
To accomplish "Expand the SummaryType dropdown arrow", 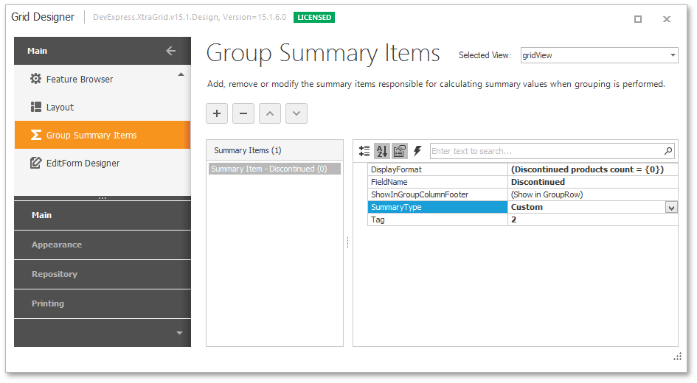I will [671, 208].
